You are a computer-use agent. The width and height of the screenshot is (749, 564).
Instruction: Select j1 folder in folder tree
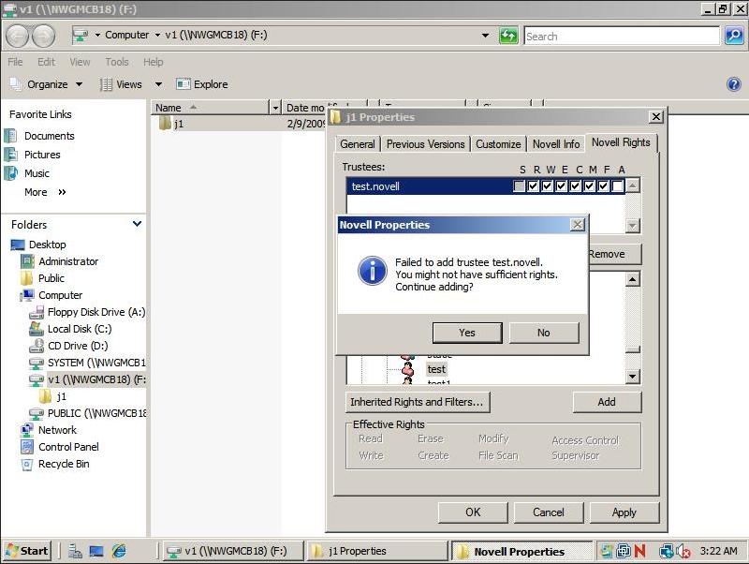tap(61, 396)
